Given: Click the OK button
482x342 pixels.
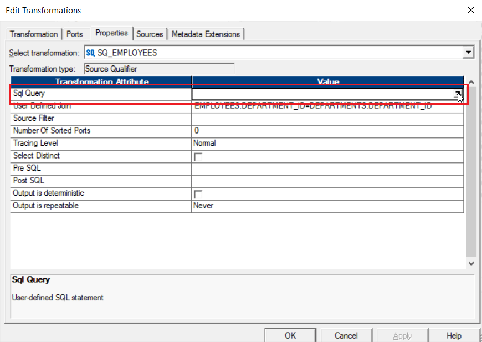Looking at the screenshot, I should pos(290,335).
